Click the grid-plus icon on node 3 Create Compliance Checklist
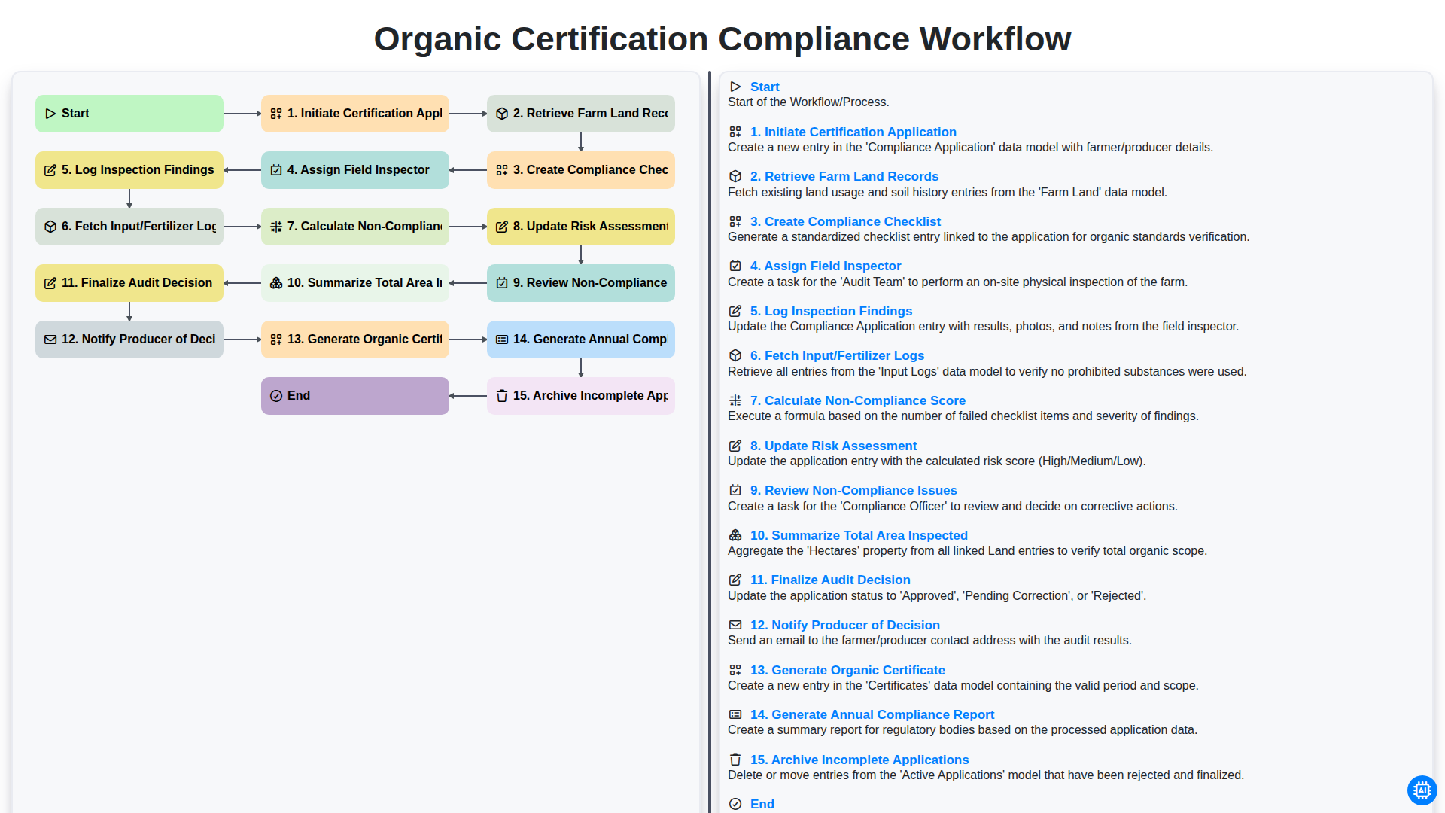Viewport: 1445px width, 813px height. pyautogui.click(x=502, y=170)
